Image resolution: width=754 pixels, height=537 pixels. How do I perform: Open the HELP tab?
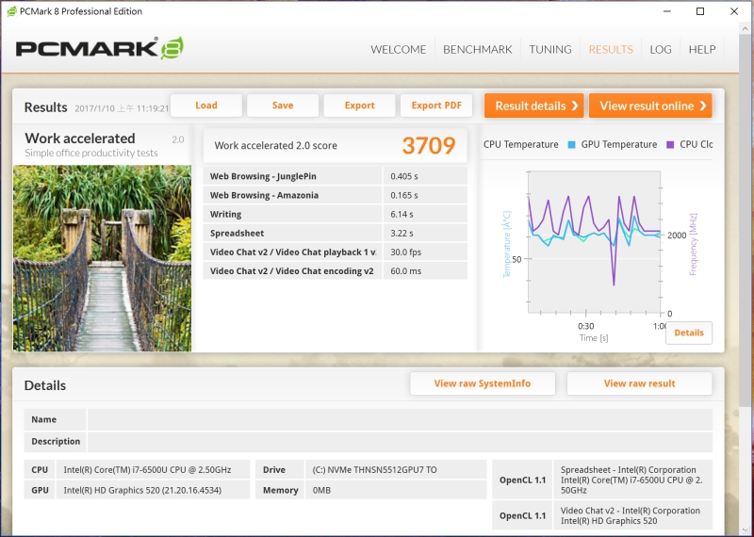[702, 49]
